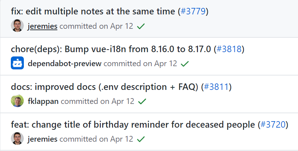
Task: Open pull request #3818 link
Action: [229, 49]
